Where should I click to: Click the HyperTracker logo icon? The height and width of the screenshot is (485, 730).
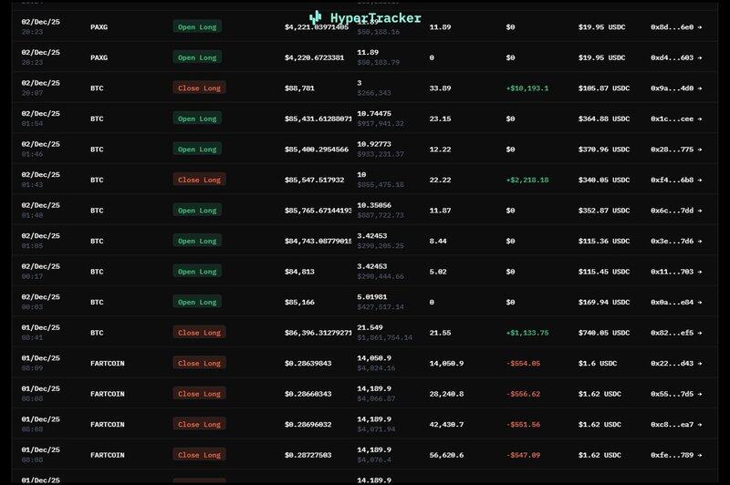(x=316, y=17)
